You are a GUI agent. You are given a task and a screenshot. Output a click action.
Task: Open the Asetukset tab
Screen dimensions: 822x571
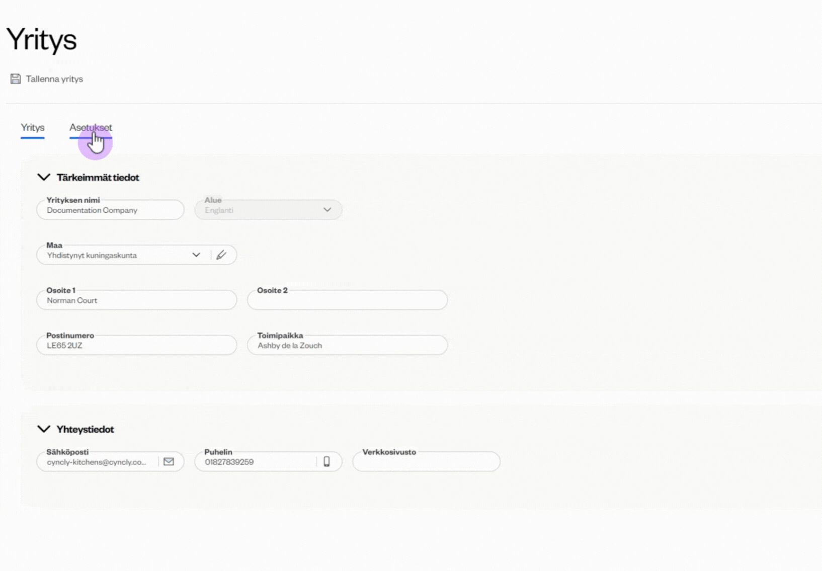pos(91,128)
